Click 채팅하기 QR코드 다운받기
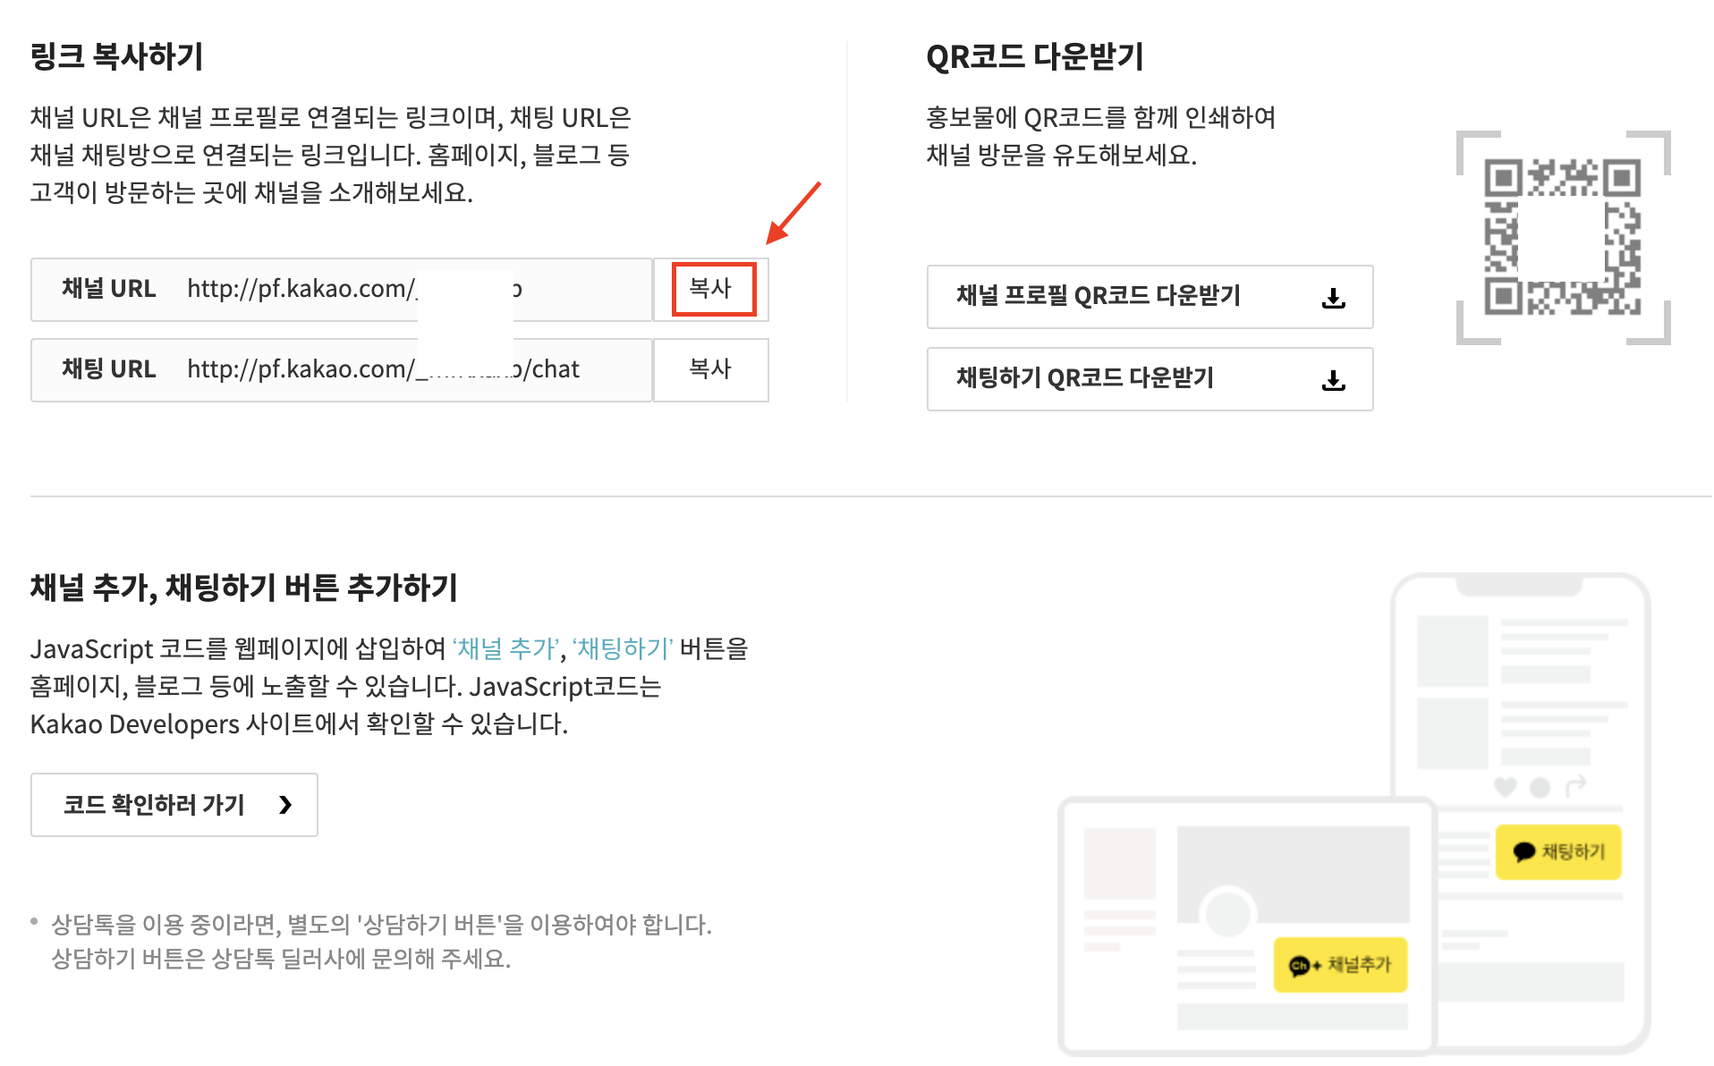1714x1066 pixels. click(x=1150, y=379)
